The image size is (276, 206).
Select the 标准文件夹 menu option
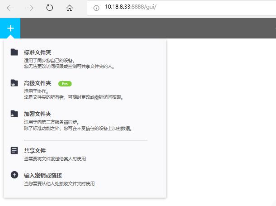click(x=37, y=53)
